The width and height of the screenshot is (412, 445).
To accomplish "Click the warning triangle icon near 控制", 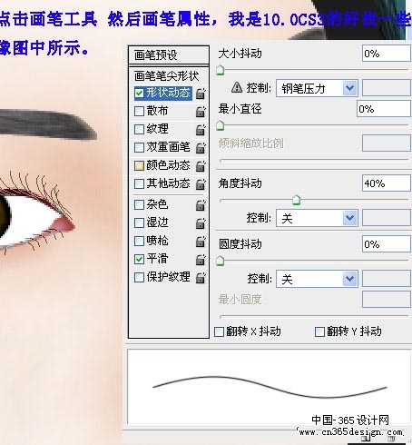I will (237, 87).
